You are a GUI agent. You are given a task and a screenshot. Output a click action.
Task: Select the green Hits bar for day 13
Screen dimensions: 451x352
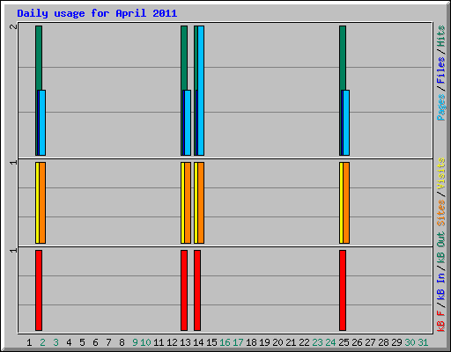pyautogui.click(x=184, y=57)
